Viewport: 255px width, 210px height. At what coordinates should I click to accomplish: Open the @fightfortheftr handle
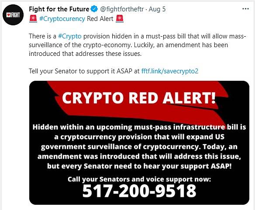click(122, 9)
